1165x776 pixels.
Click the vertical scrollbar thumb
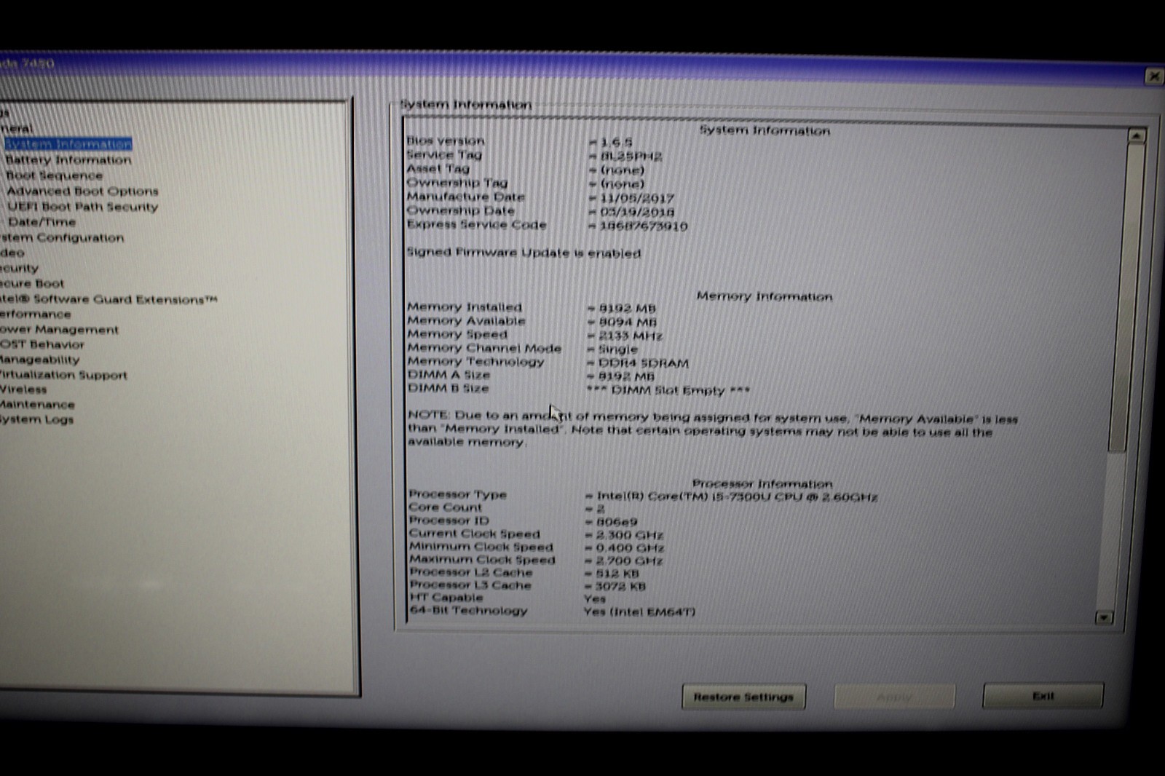point(1127,298)
